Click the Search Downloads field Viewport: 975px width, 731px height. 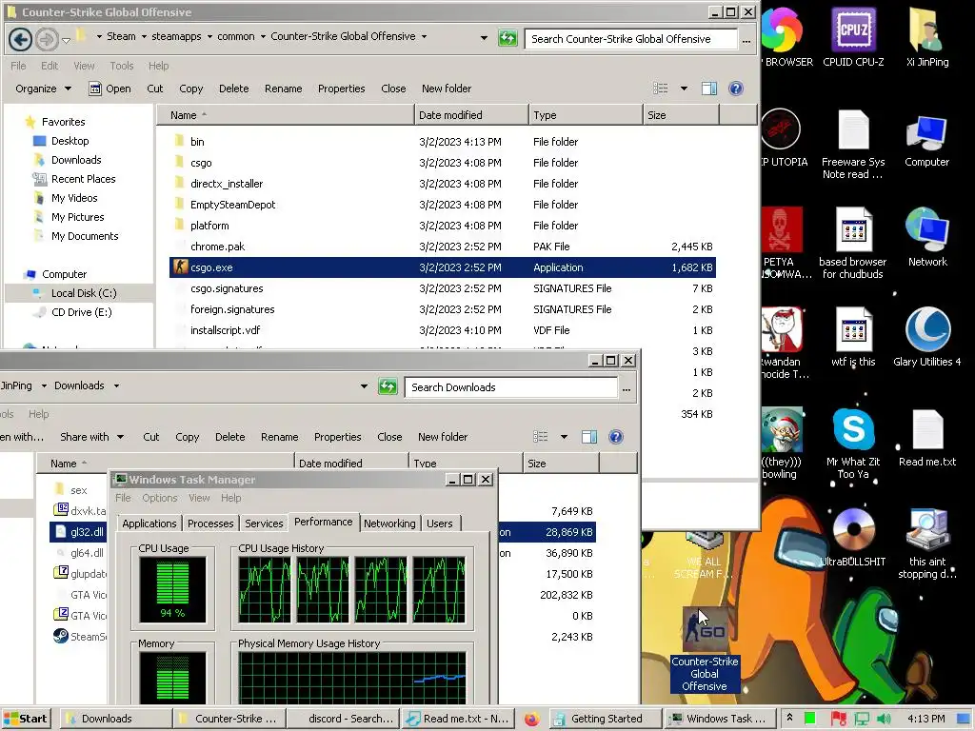[x=511, y=387]
